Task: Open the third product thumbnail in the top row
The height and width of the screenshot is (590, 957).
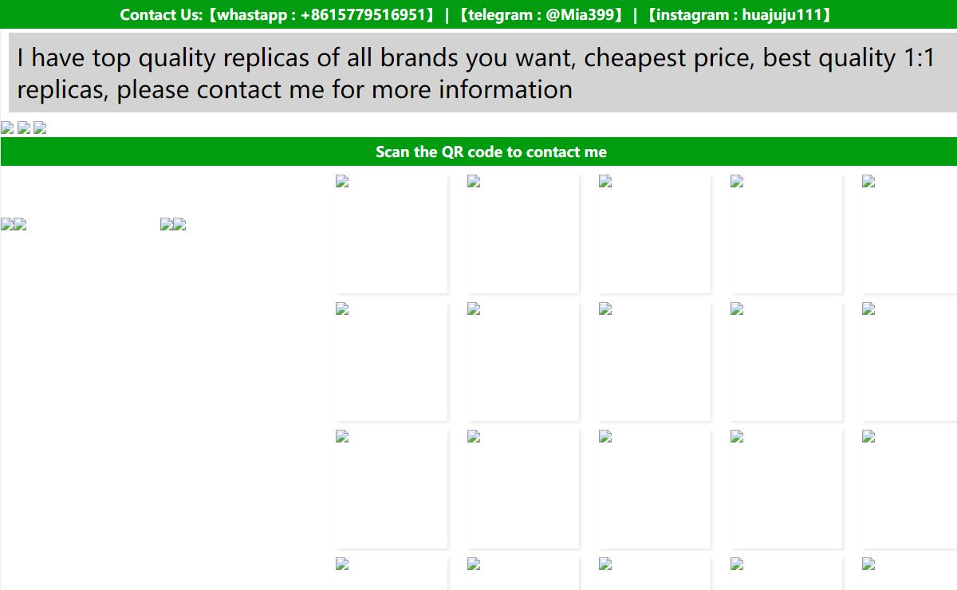Action: (x=654, y=233)
